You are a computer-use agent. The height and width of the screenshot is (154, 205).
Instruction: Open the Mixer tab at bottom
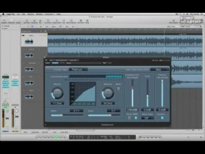click(x=25, y=132)
